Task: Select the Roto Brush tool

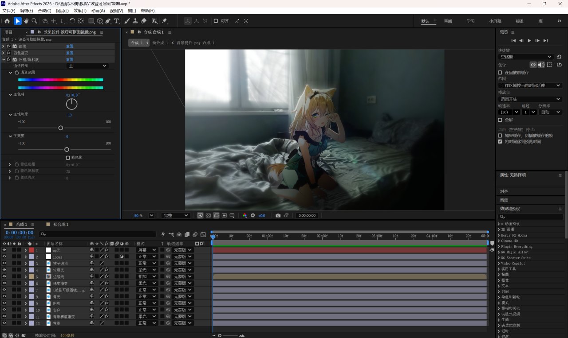Action: pyautogui.click(x=154, y=21)
